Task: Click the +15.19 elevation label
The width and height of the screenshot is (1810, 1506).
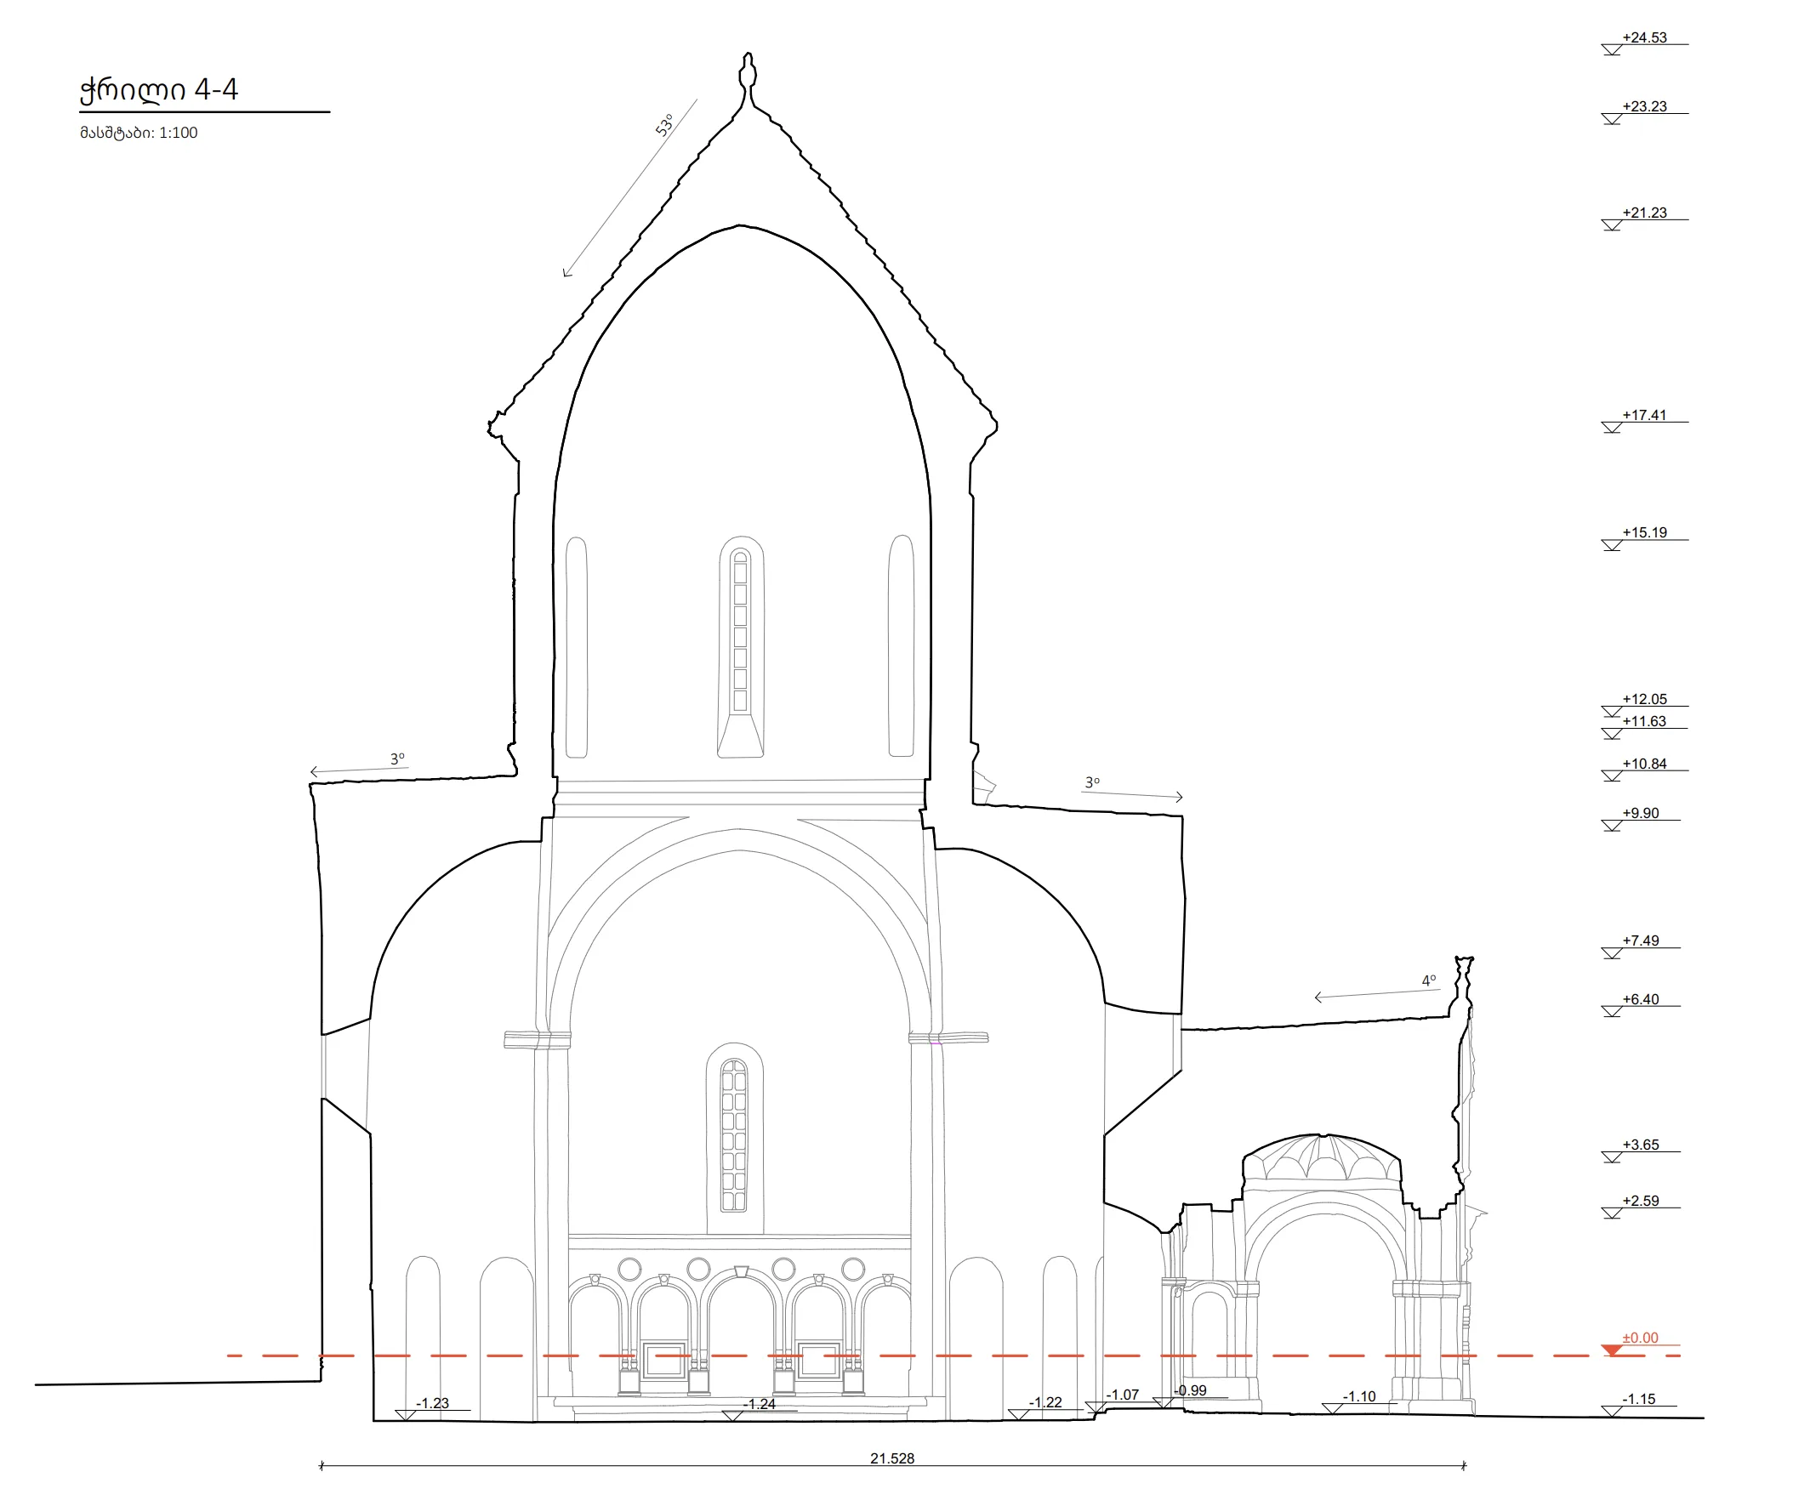Action: 1644,532
